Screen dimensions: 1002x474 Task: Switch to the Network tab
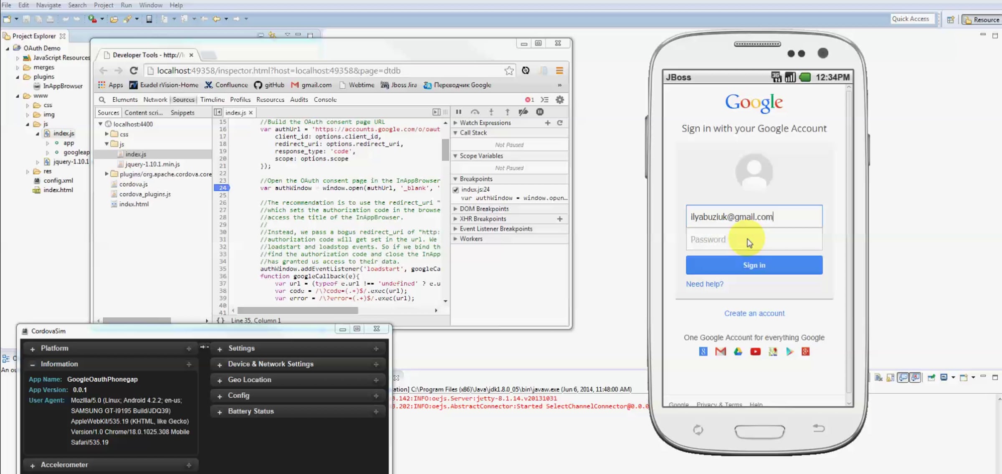tap(155, 100)
